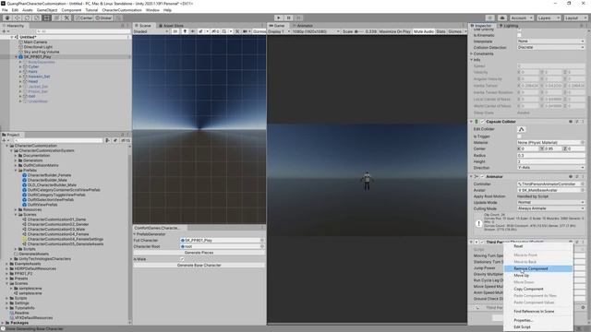Image resolution: width=591 pixels, height=332 pixels.
Task: Open the Update Mode dropdown
Action: 550,202
